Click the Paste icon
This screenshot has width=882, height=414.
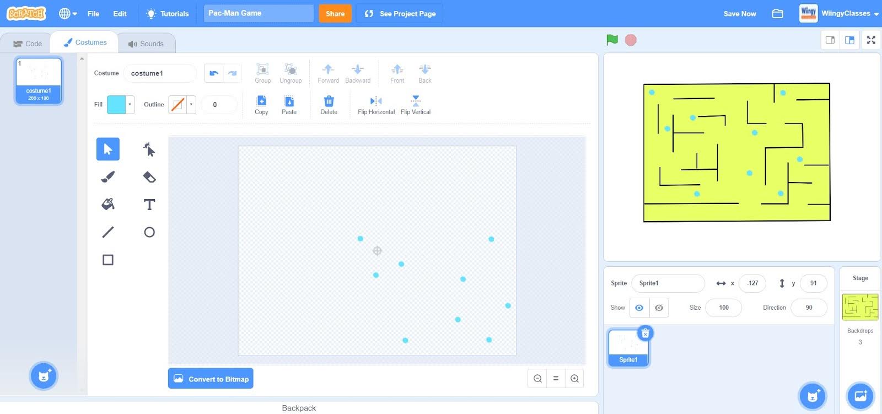coord(289,105)
